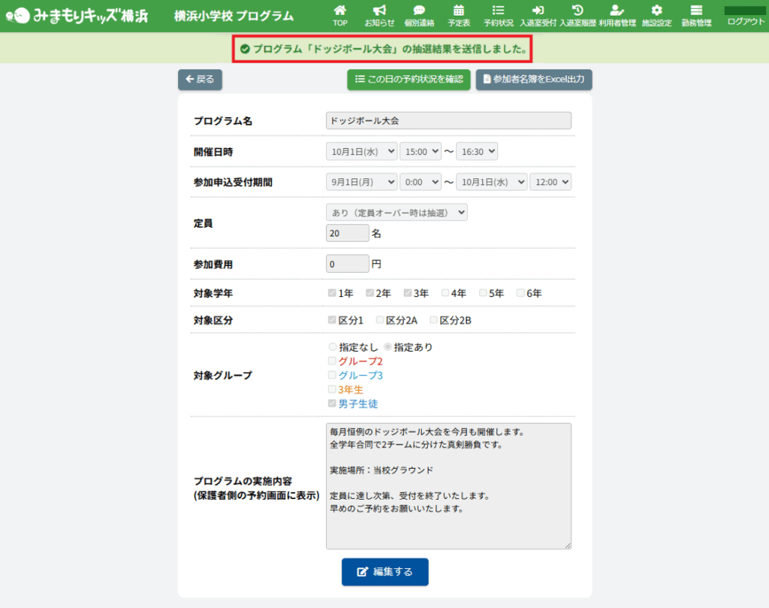Click the プログラム名 text field
769x608 pixels.
[x=448, y=120]
